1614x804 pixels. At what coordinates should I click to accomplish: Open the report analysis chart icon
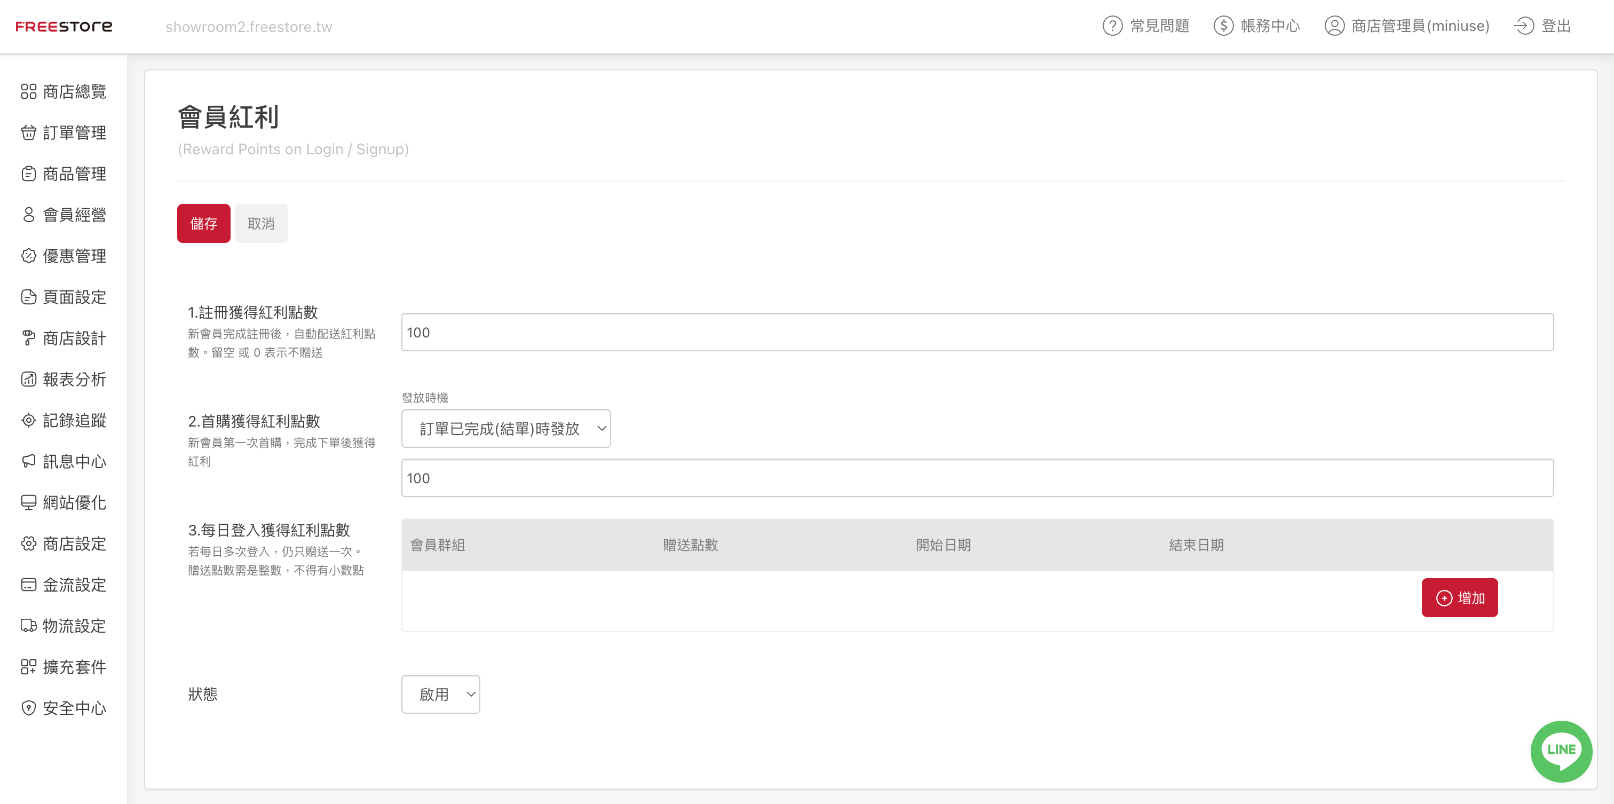(x=29, y=379)
